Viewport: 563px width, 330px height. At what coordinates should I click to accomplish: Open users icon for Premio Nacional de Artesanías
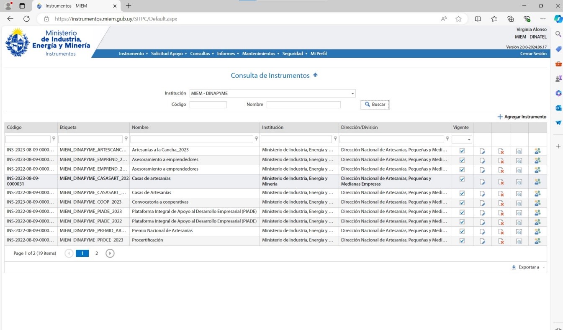click(x=537, y=231)
